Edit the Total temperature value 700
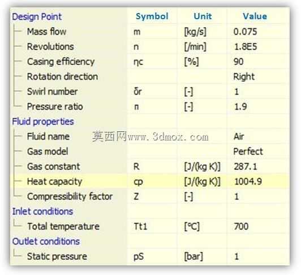 (x=241, y=226)
